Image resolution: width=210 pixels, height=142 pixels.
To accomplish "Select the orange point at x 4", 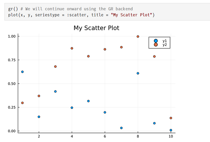I will click(72, 48).
